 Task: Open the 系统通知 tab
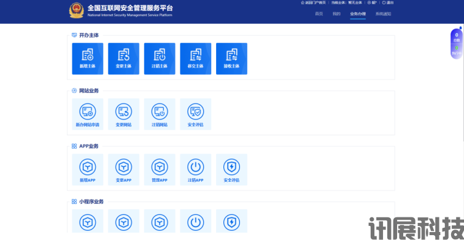coord(383,14)
